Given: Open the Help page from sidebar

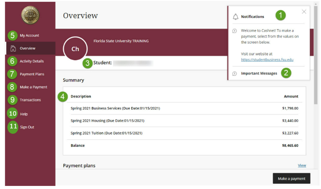Looking at the screenshot, I should tap(24, 114).
